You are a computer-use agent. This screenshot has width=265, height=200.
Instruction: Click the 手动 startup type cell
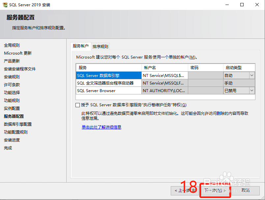(x=239, y=83)
